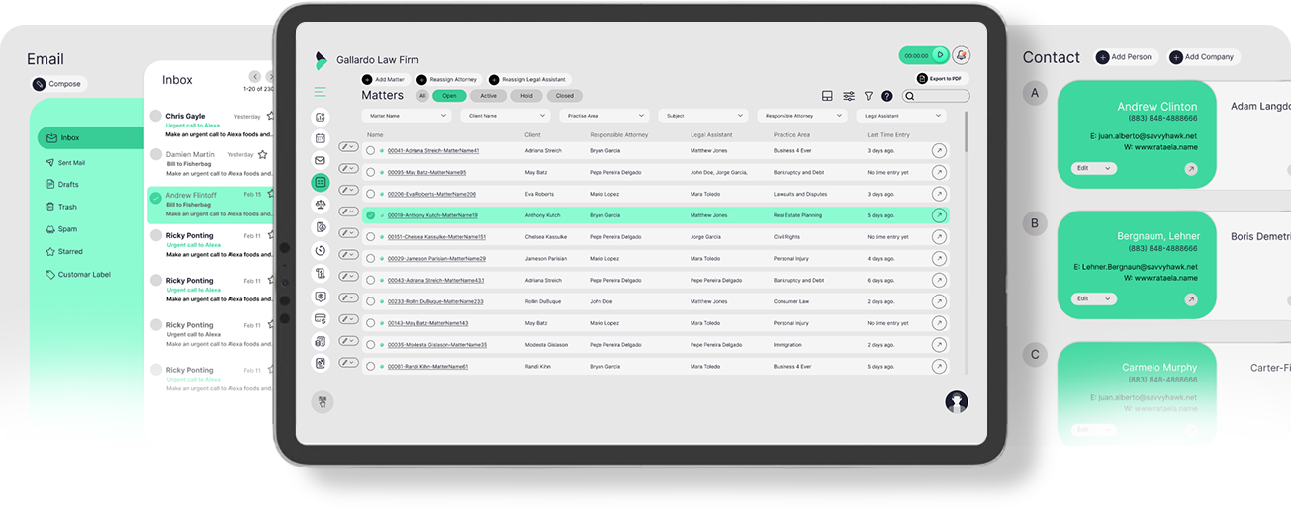Screen dimensions: 1291x509
Task: Open Edit dropdown on Bergnaum, Lehner card
Action: tap(1095, 298)
